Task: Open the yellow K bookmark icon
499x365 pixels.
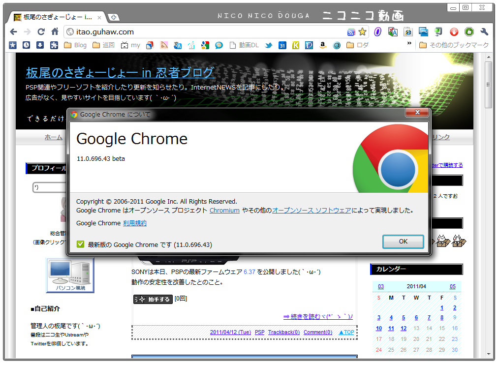Action: (x=296, y=46)
